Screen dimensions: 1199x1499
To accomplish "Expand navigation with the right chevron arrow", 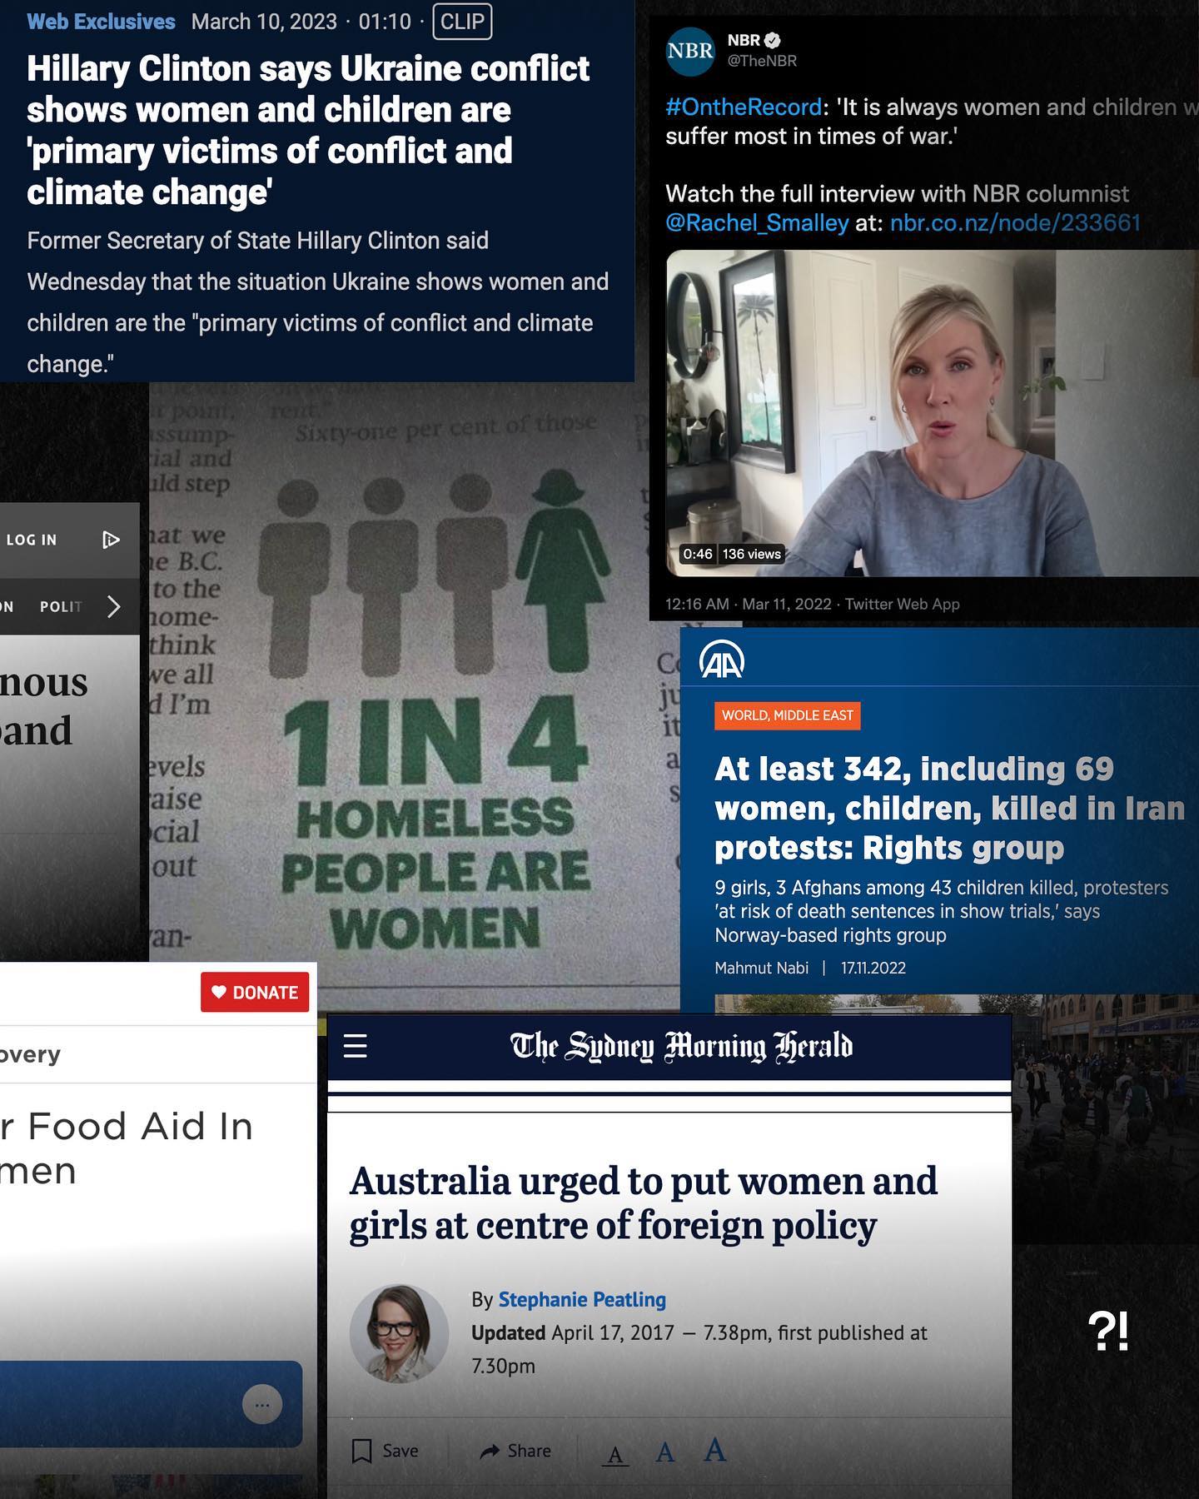I will [x=114, y=607].
